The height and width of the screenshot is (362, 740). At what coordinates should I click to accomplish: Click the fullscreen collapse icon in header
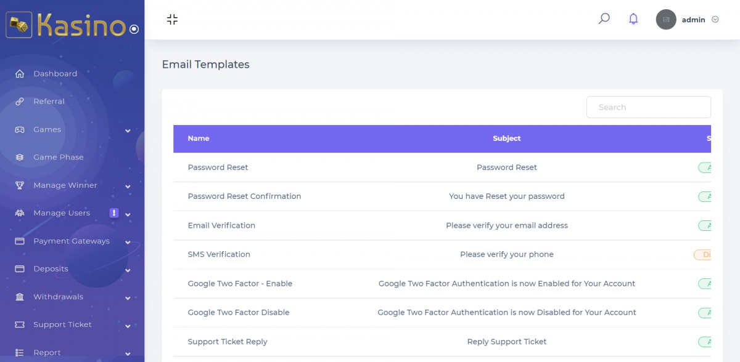[172, 20]
